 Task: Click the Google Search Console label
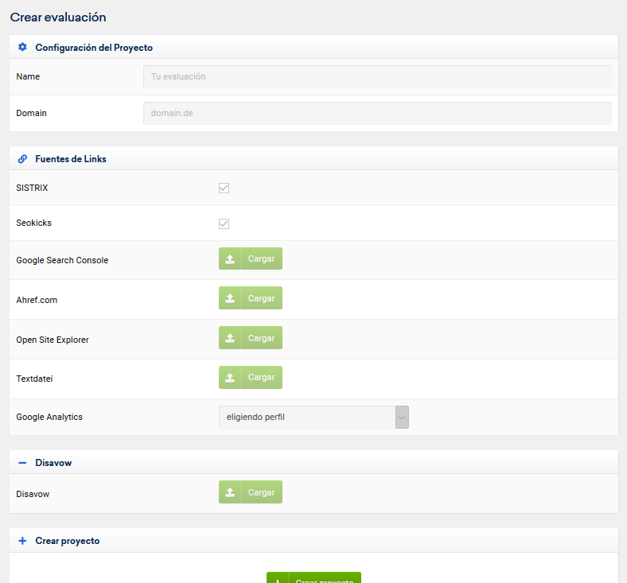62,260
